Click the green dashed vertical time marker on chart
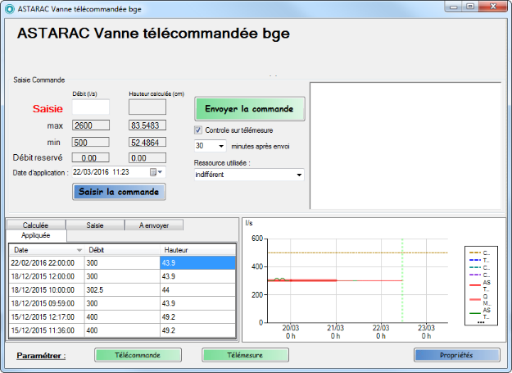This screenshot has width=512, height=373. pos(402,281)
